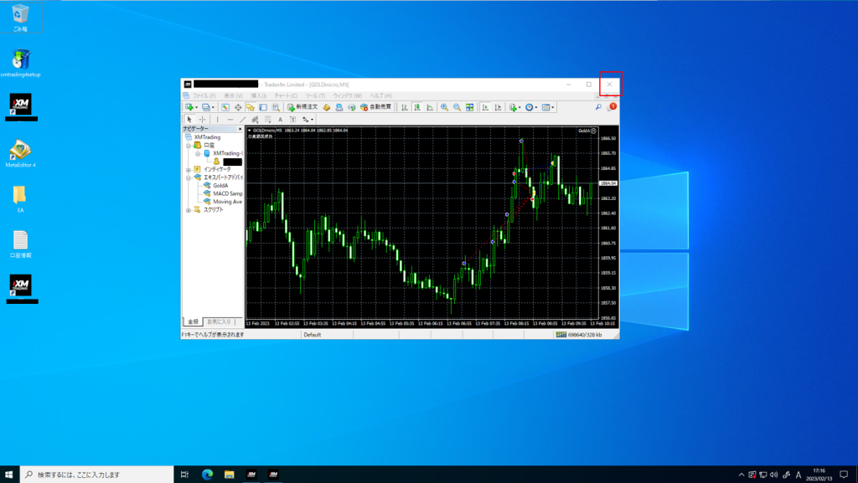This screenshot has height=483, width=858.
Task: Select the Fibonacci retracement tool
Action: (x=267, y=120)
